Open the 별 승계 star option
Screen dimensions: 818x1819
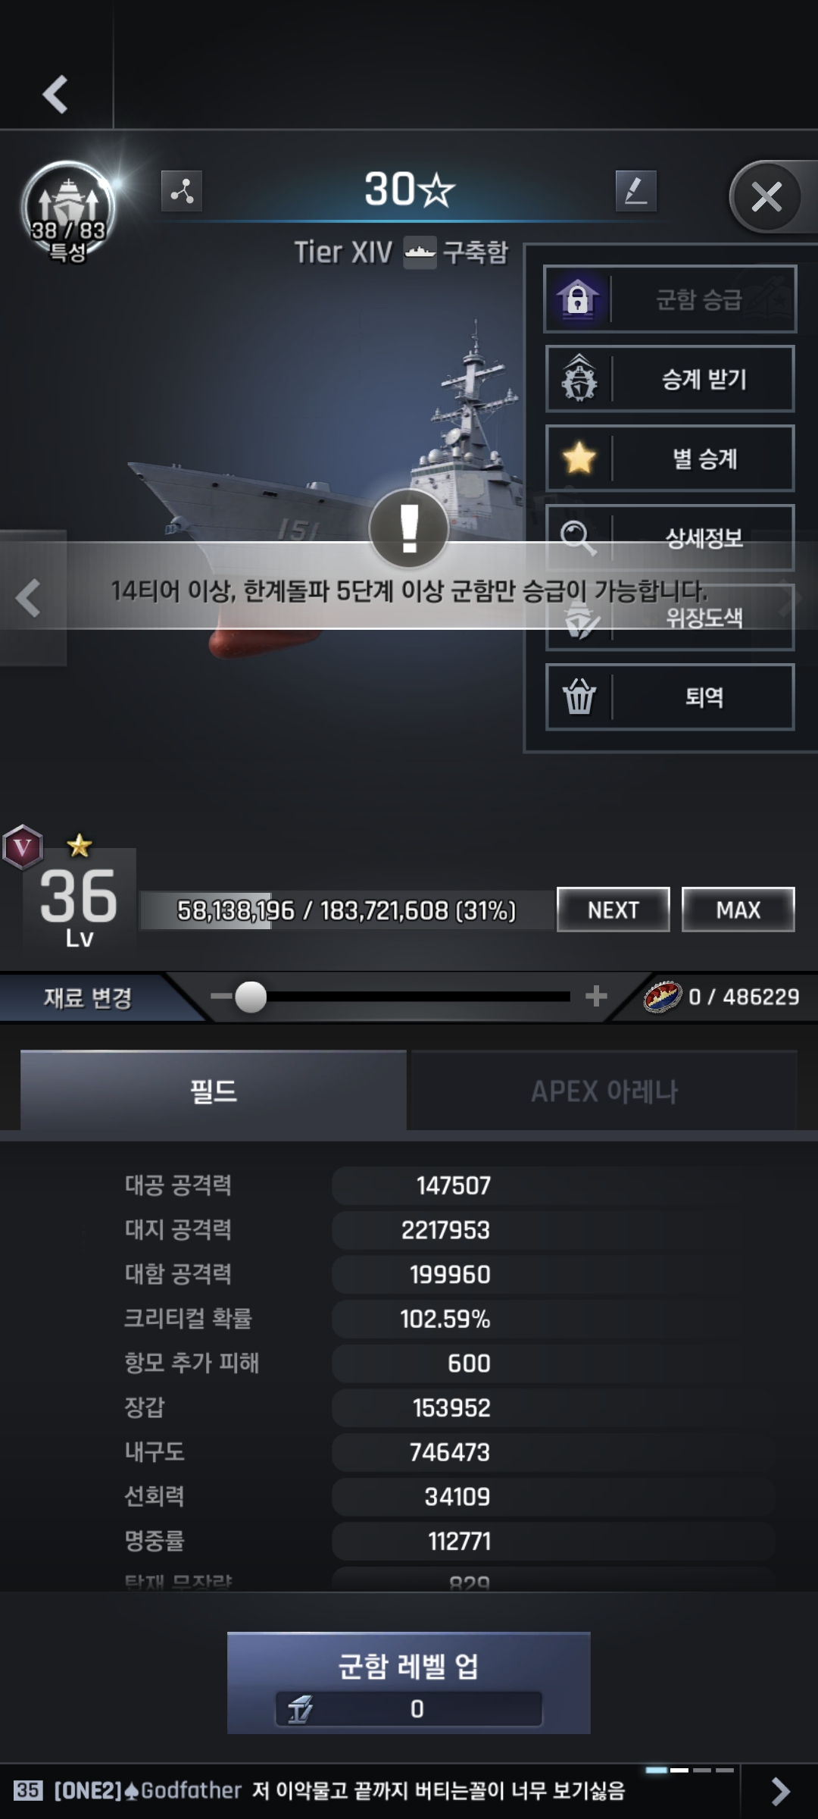[670, 459]
